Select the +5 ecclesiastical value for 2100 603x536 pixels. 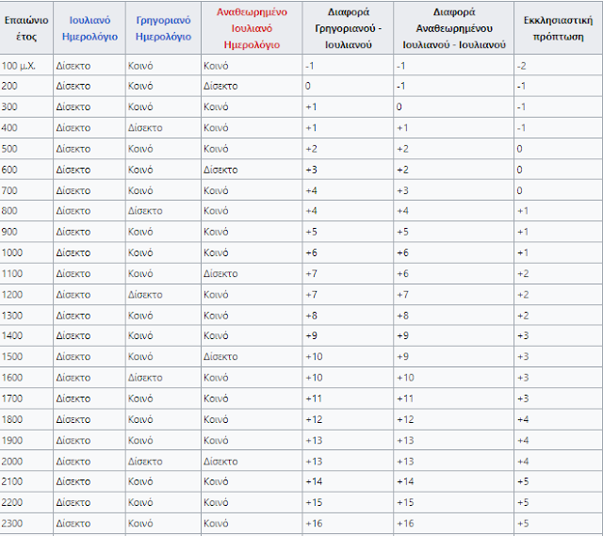[523, 481]
